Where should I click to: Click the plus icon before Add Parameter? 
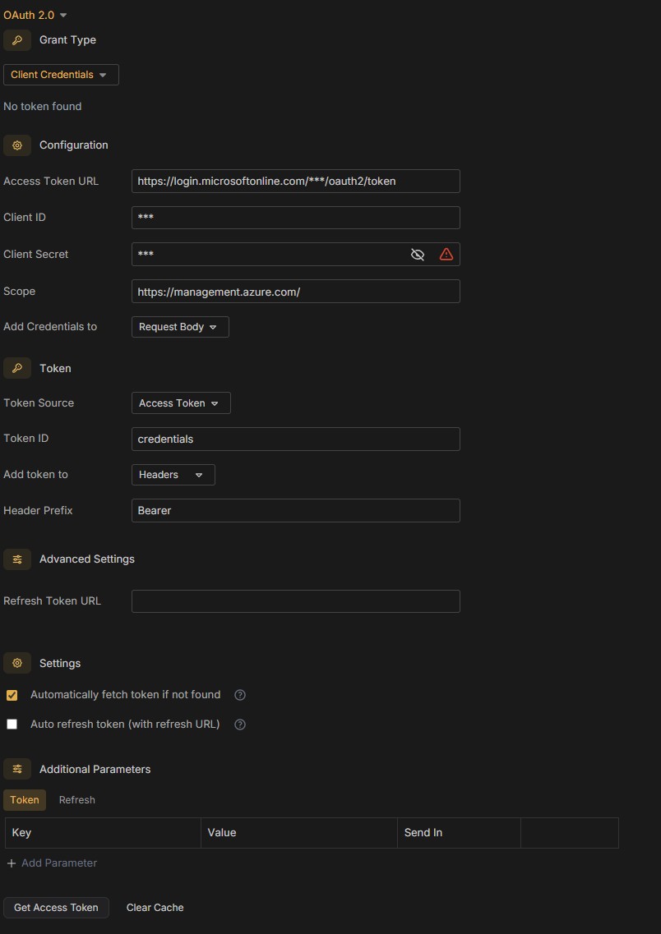(x=12, y=863)
